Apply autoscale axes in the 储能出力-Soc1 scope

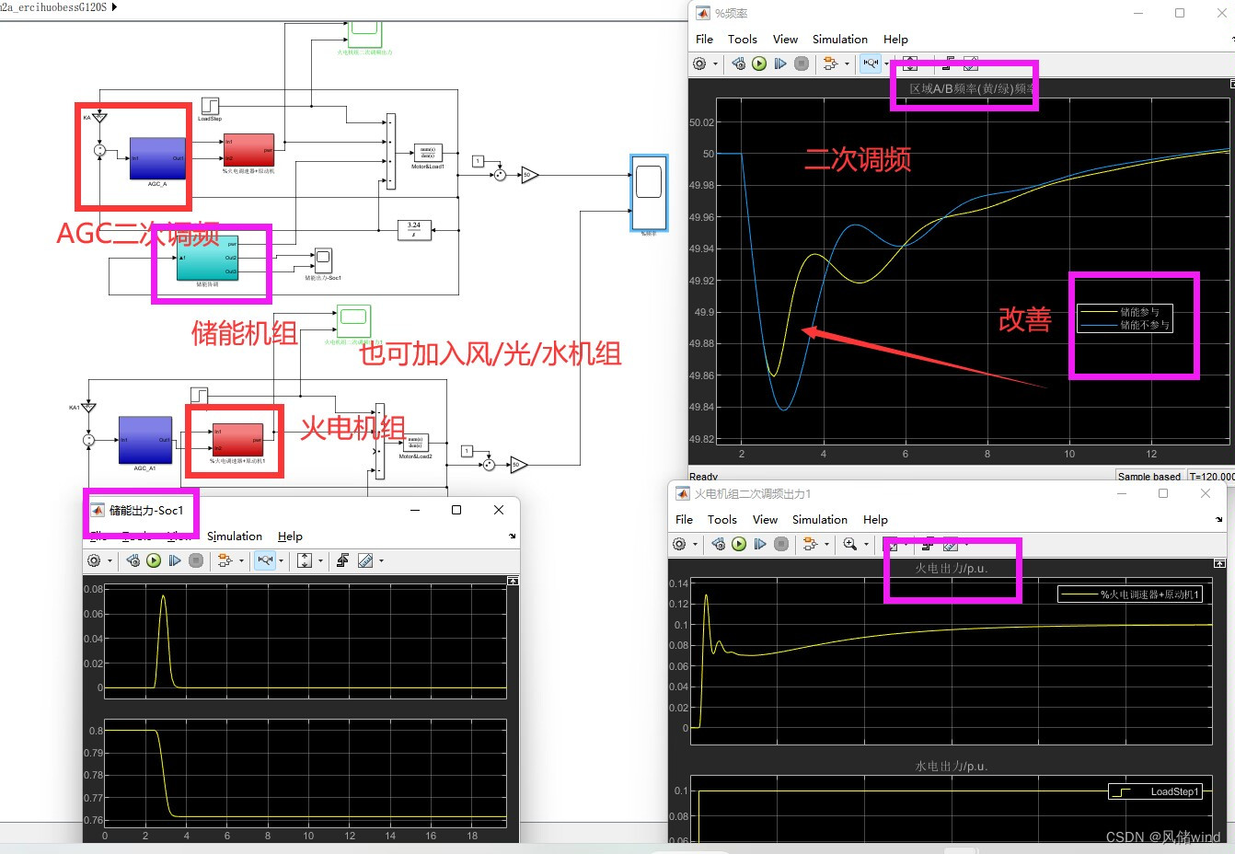click(x=305, y=560)
